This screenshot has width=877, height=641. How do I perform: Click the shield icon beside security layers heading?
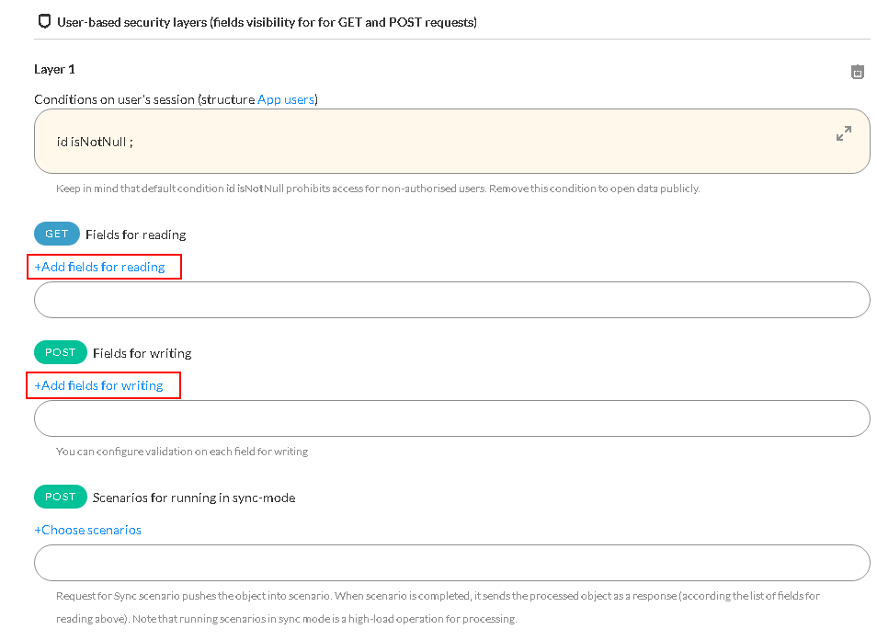point(44,22)
